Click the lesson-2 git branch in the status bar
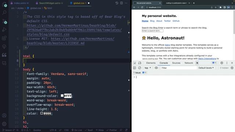The image size is (235, 132). (x=9, y=130)
